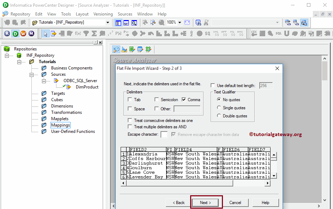Open the Edit menu
The height and width of the screenshot is (209, 333).
pyautogui.click(x=39, y=14)
